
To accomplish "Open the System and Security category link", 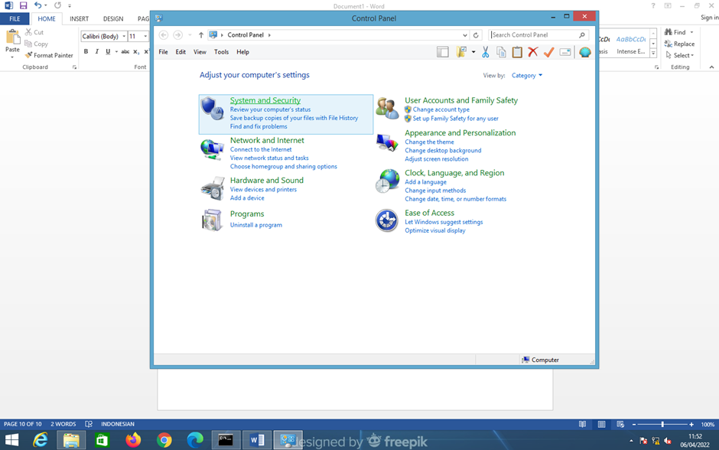I will point(265,100).
